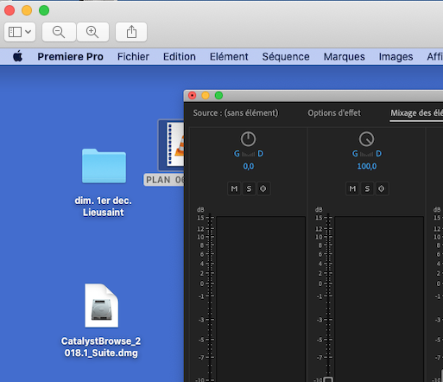Mute the second track with M button
443x382 pixels.
[x=352, y=188]
